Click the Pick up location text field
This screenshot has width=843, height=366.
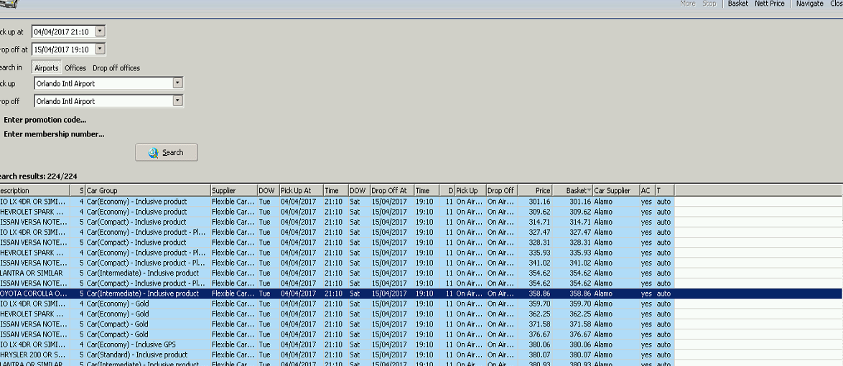click(103, 83)
